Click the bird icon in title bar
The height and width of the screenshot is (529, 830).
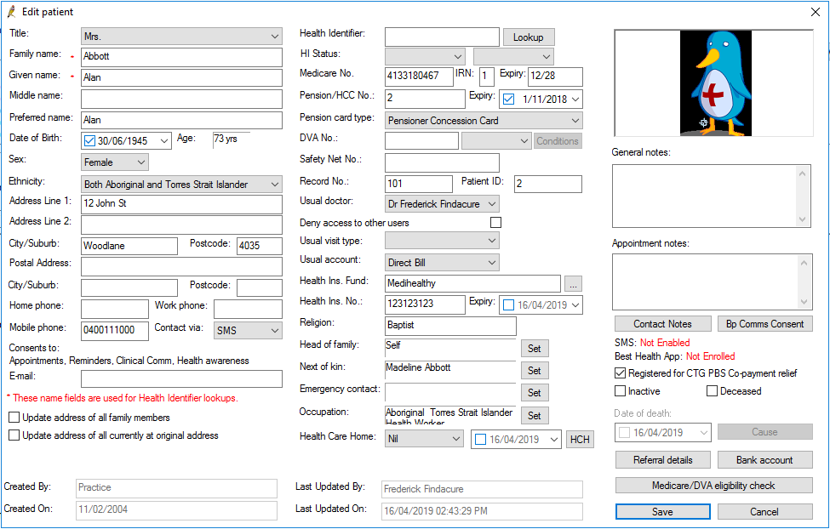(x=9, y=11)
